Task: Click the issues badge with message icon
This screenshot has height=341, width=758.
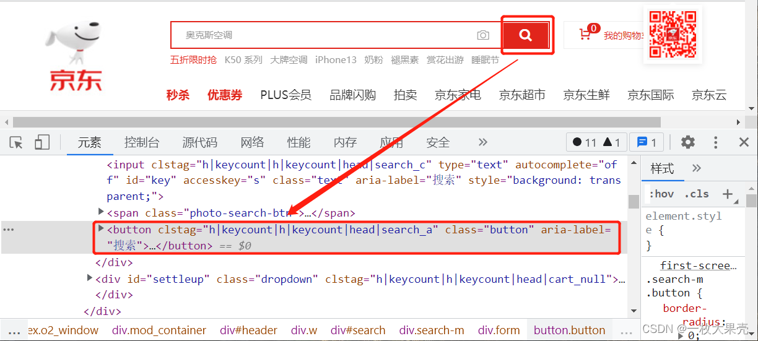Action: pyautogui.click(x=647, y=142)
